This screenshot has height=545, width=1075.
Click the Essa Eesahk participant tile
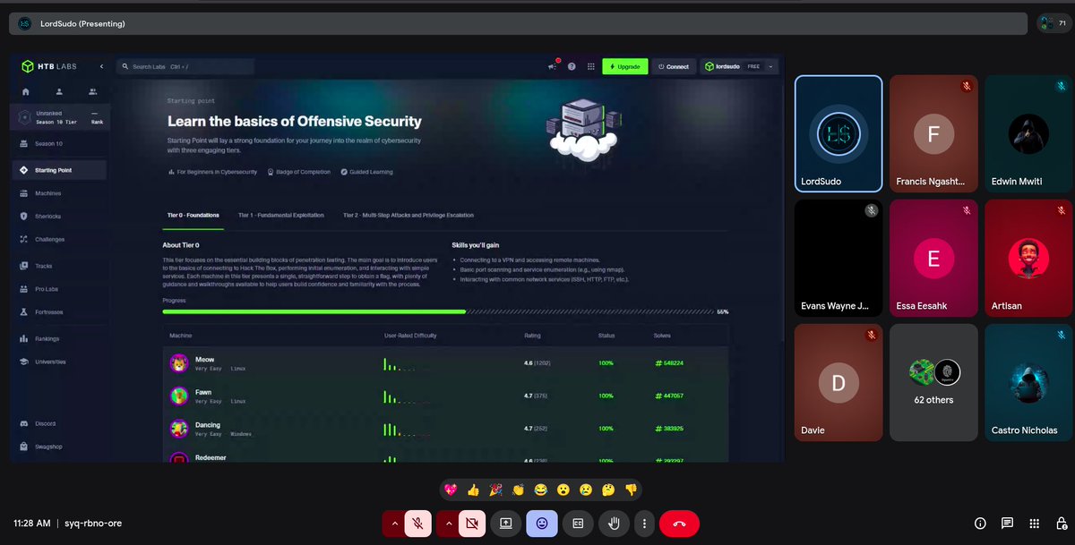[933, 258]
